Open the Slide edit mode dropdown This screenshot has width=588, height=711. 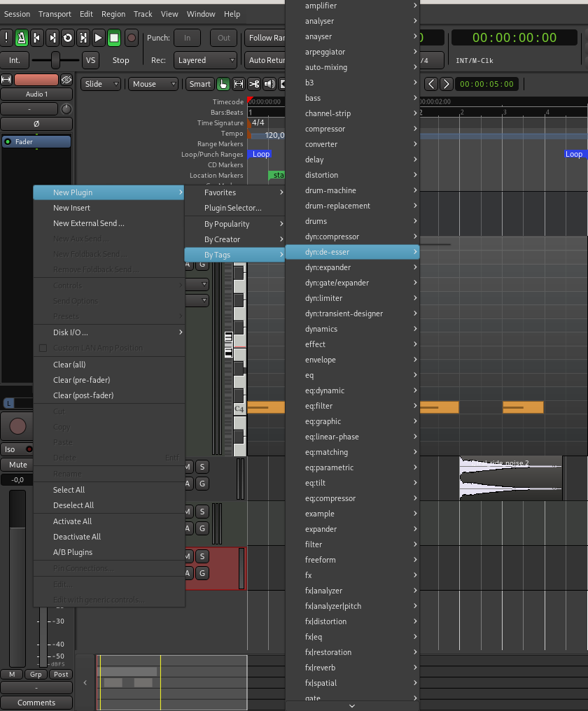click(101, 84)
